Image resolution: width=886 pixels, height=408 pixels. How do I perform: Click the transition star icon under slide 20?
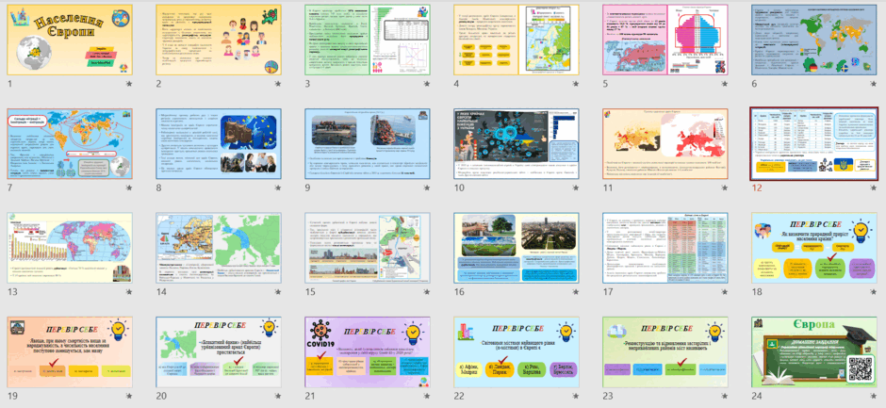(x=277, y=396)
